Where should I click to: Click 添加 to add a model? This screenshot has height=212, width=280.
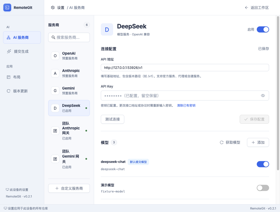(x=258, y=143)
